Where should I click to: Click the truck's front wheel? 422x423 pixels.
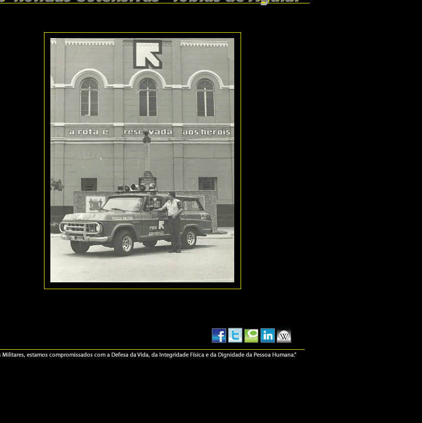pyautogui.click(x=125, y=243)
